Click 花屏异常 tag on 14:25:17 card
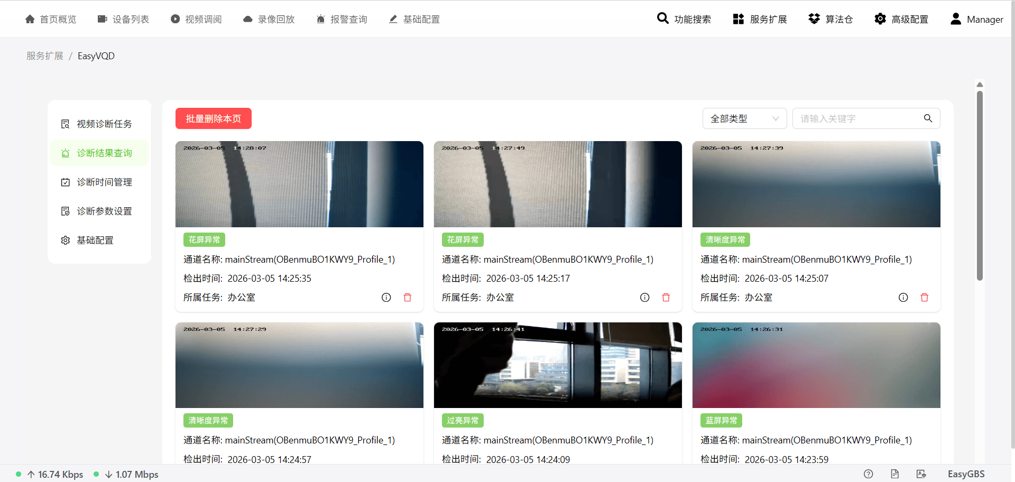The width and height of the screenshot is (1015, 482). [463, 239]
